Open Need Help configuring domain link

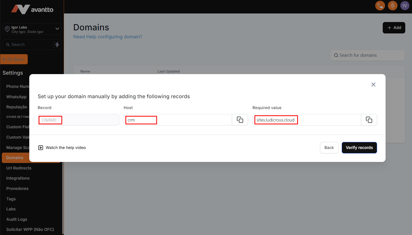(108, 37)
